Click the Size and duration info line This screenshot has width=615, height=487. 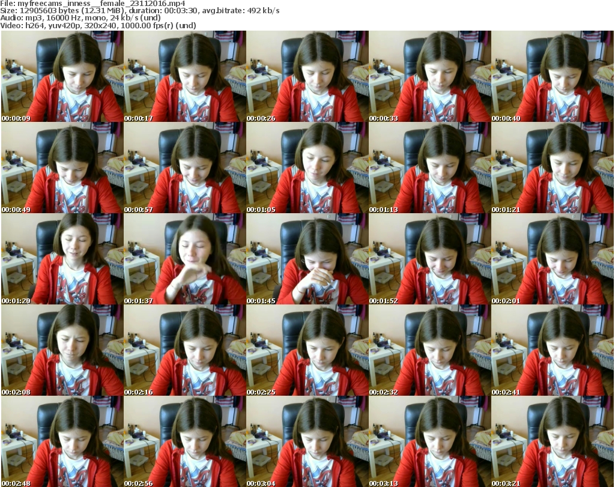pyautogui.click(x=139, y=11)
